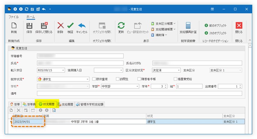Click the 氏名 input field

click(x=80, y=63)
